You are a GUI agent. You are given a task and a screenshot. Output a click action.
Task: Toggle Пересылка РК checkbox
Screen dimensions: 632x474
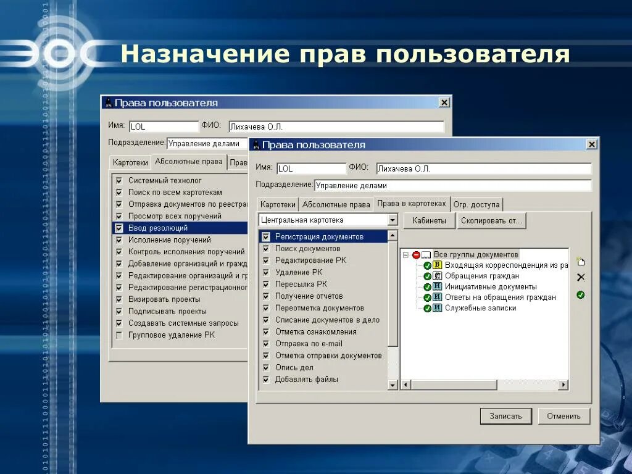266,285
